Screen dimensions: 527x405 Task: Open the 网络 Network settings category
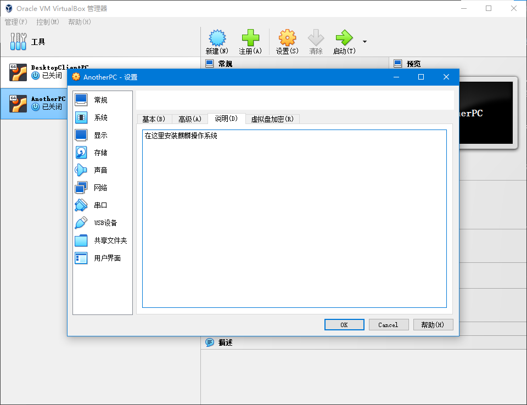tap(103, 188)
